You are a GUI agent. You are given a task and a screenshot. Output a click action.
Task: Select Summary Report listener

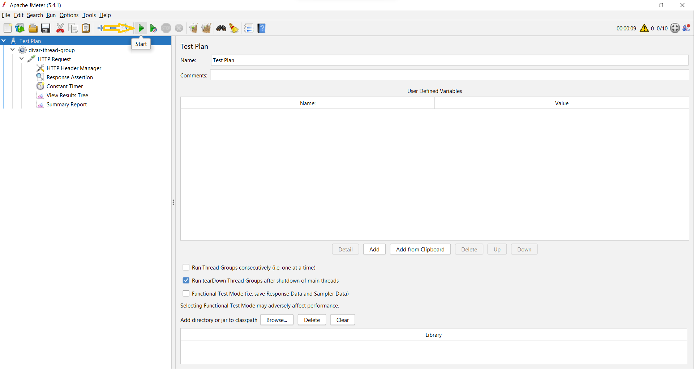click(x=67, y=105)
